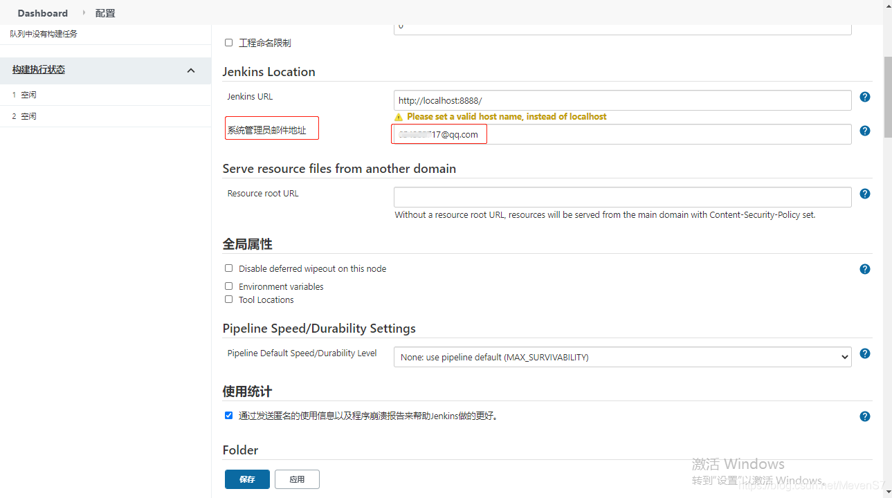Click the 全局属性 heading
892x498 pixels.
[x=247, y=244]
